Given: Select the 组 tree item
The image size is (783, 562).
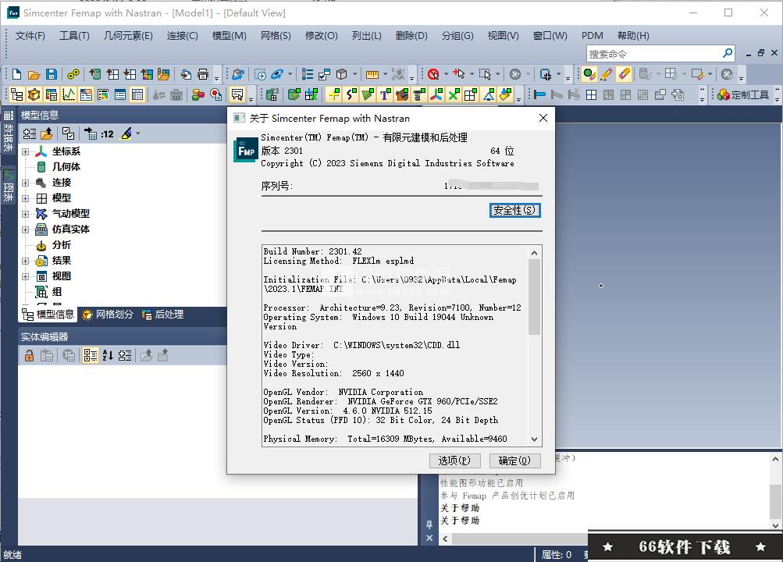Looking at the screenshot, I should tap(57, 292).
